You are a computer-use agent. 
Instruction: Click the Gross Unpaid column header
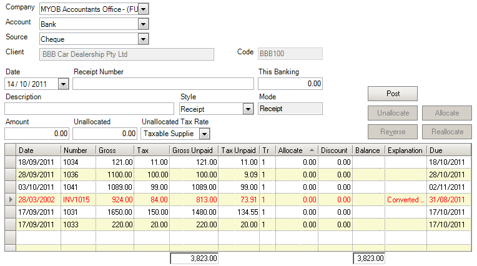point(194,150)
